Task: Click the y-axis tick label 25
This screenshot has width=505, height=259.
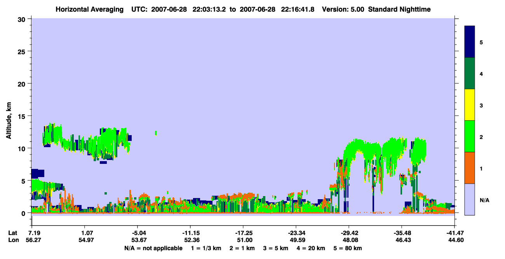Action: 22,51
